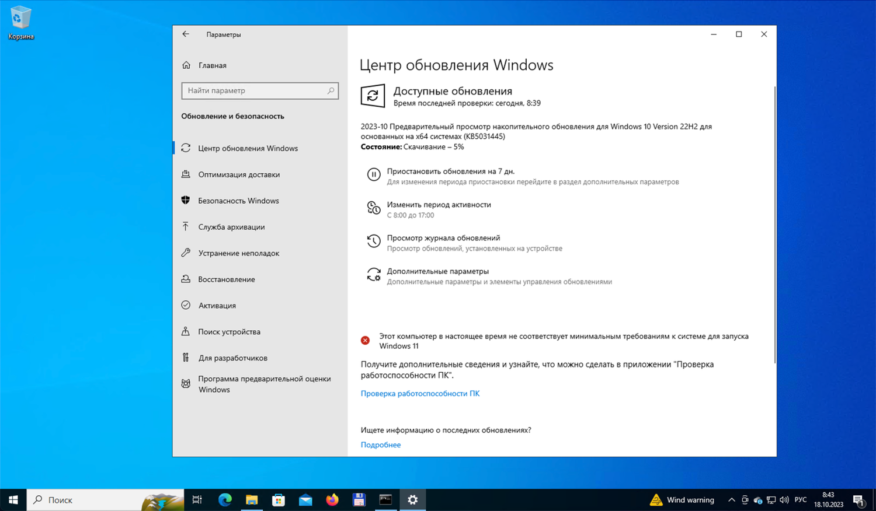
Task: Open Дополнительные параметры
Action: (437, 271)
